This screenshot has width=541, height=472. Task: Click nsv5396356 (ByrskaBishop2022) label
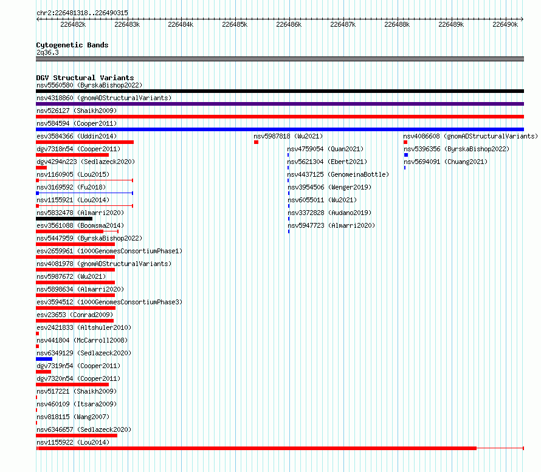[457, 149]
